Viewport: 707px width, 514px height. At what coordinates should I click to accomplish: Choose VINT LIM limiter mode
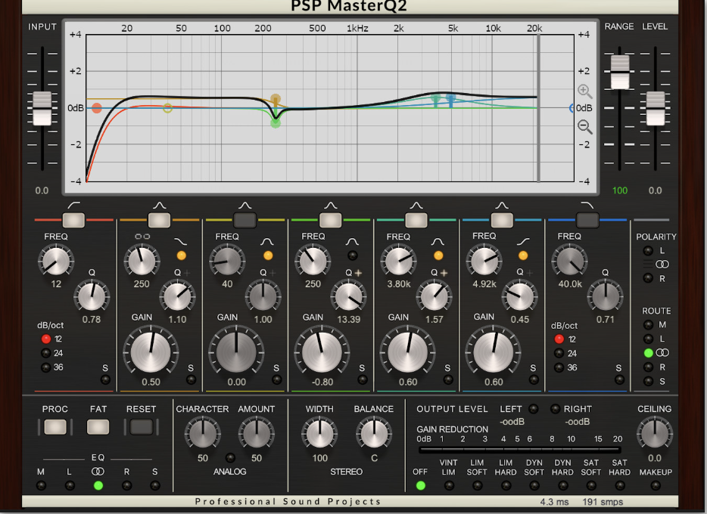(x=449, y=485)
